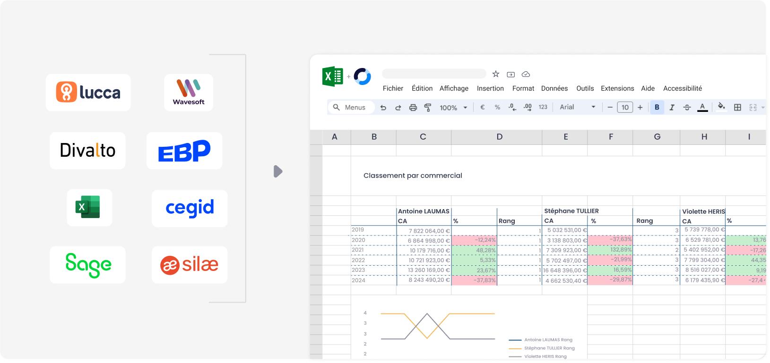Click the font size field showing 10

click(625, 107)
